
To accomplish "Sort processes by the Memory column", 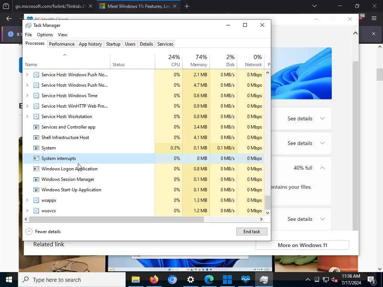I will pos(196,61).
